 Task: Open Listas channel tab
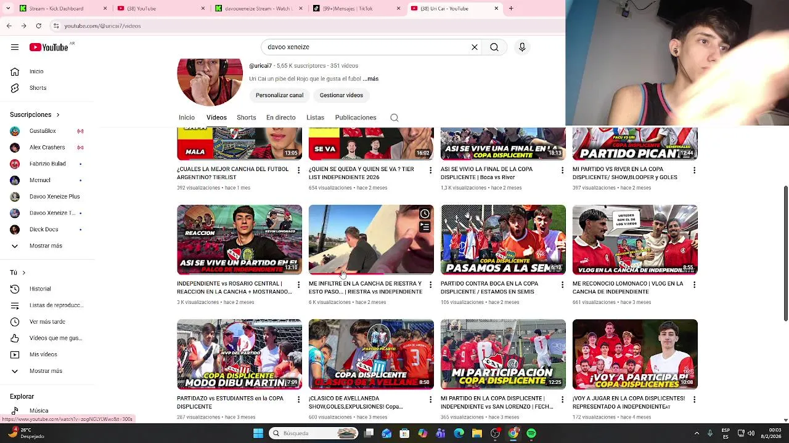pyautogui.click(x=315, y=118)
